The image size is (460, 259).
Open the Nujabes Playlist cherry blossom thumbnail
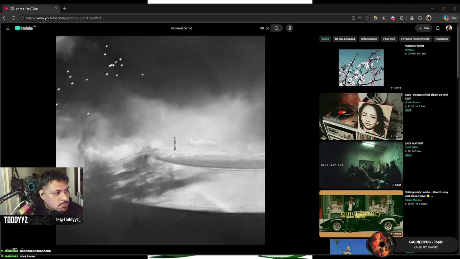click(x=361, y=68)
